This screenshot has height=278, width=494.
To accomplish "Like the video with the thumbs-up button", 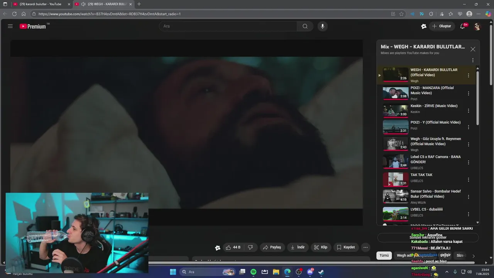I will pos(233,247).
